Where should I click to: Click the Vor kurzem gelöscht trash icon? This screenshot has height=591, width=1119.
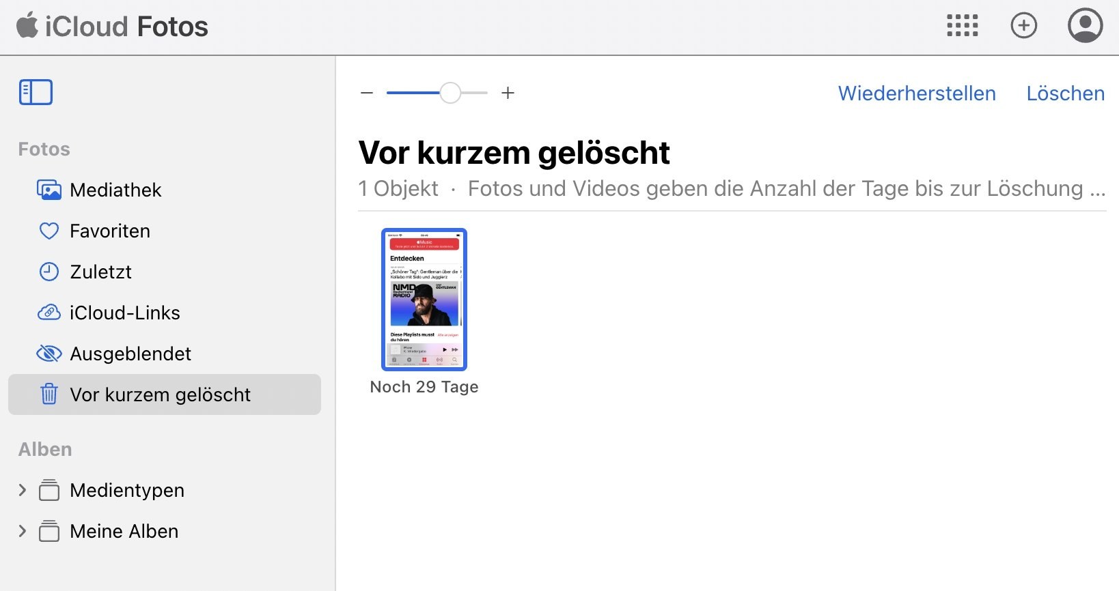click(x=49, y=394)
